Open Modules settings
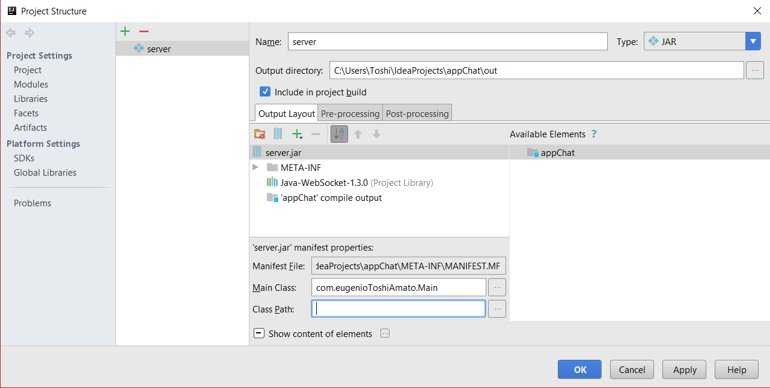This screenshot has width=770, height=388. (31, 85)
